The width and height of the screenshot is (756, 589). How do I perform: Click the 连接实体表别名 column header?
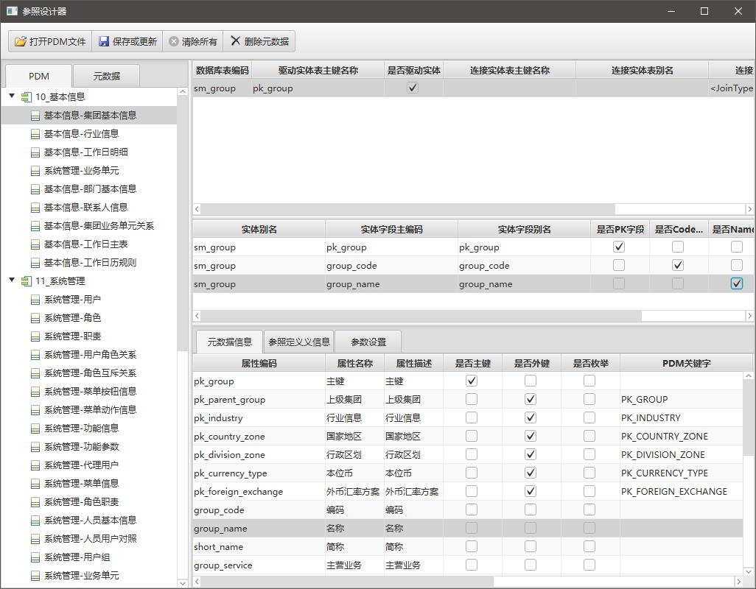tap(643, 71)
